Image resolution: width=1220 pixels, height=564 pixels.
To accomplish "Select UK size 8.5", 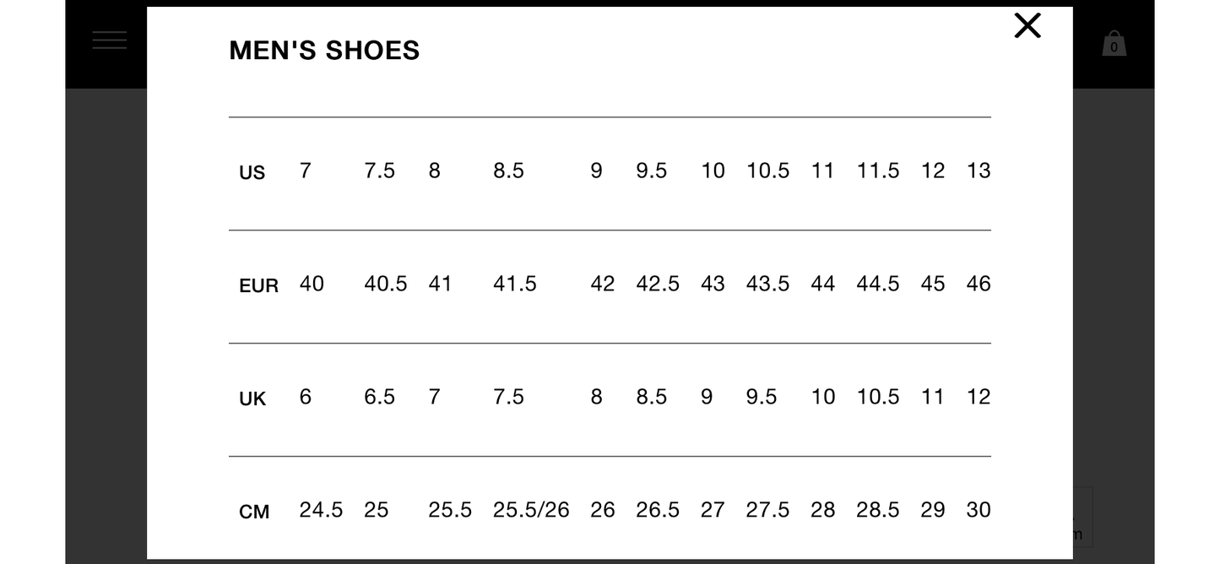I will [651, 397].
